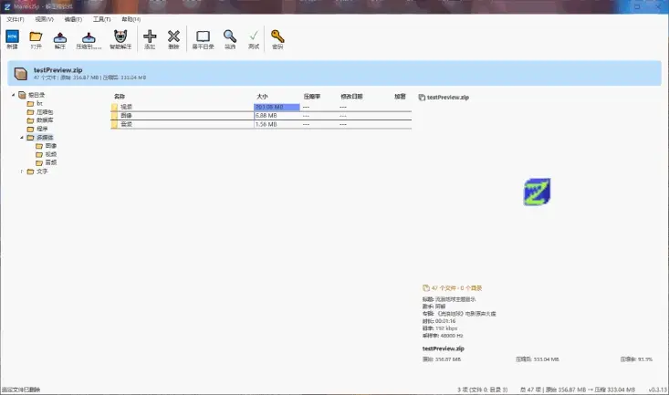The width and height of the screenshot is (669, 395).
Task: Add files using the plus icon
Action: point(150,36)
